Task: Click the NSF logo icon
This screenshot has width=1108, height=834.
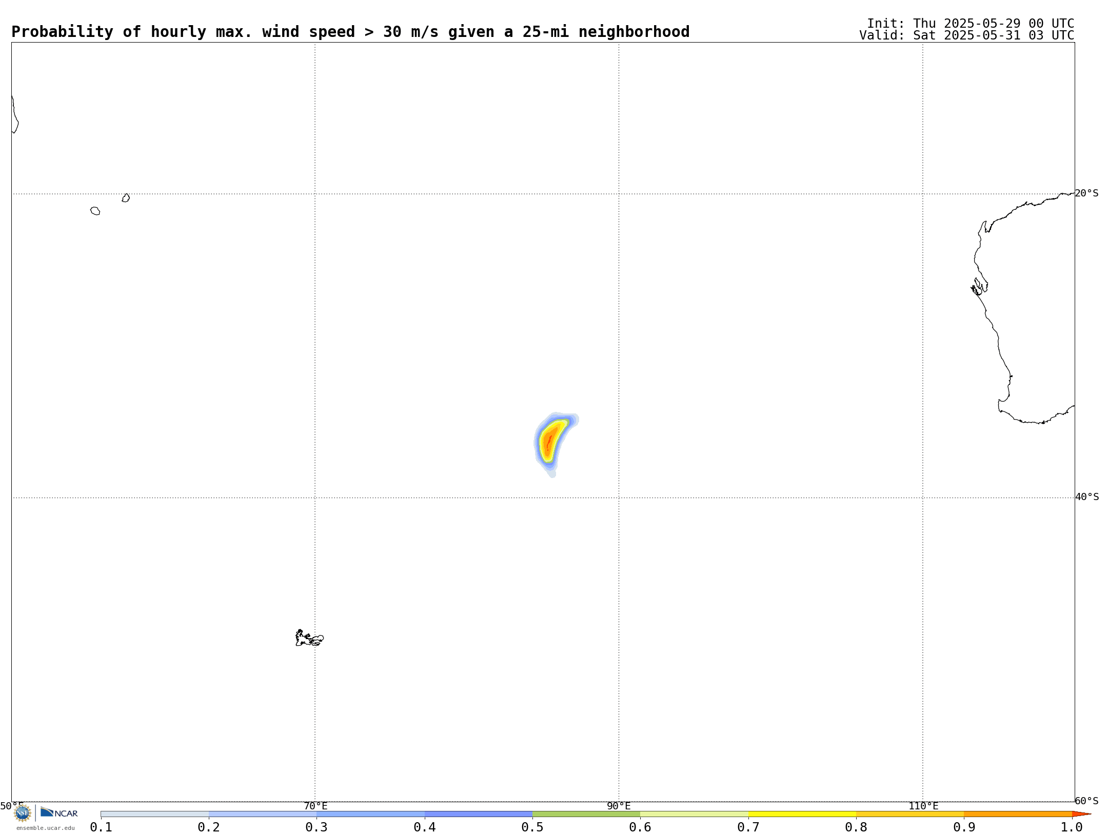Action: 23,812
